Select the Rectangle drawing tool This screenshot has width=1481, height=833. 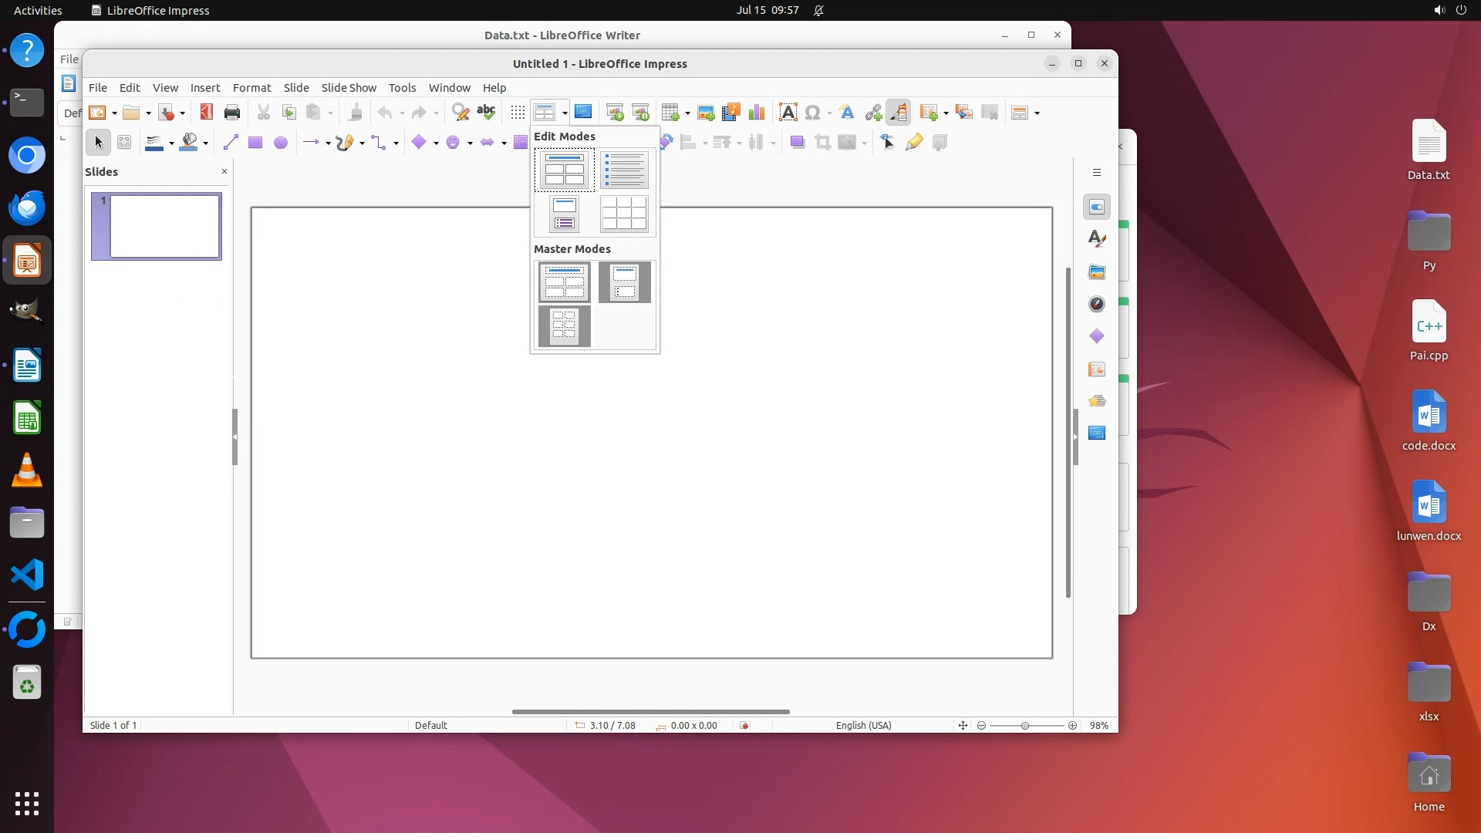pyautogui.click(x=255, y=143)
